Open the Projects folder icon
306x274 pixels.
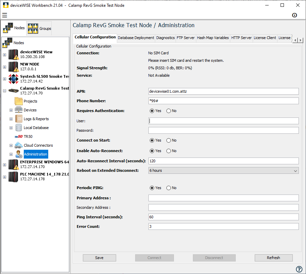click(x=19, y=101)
